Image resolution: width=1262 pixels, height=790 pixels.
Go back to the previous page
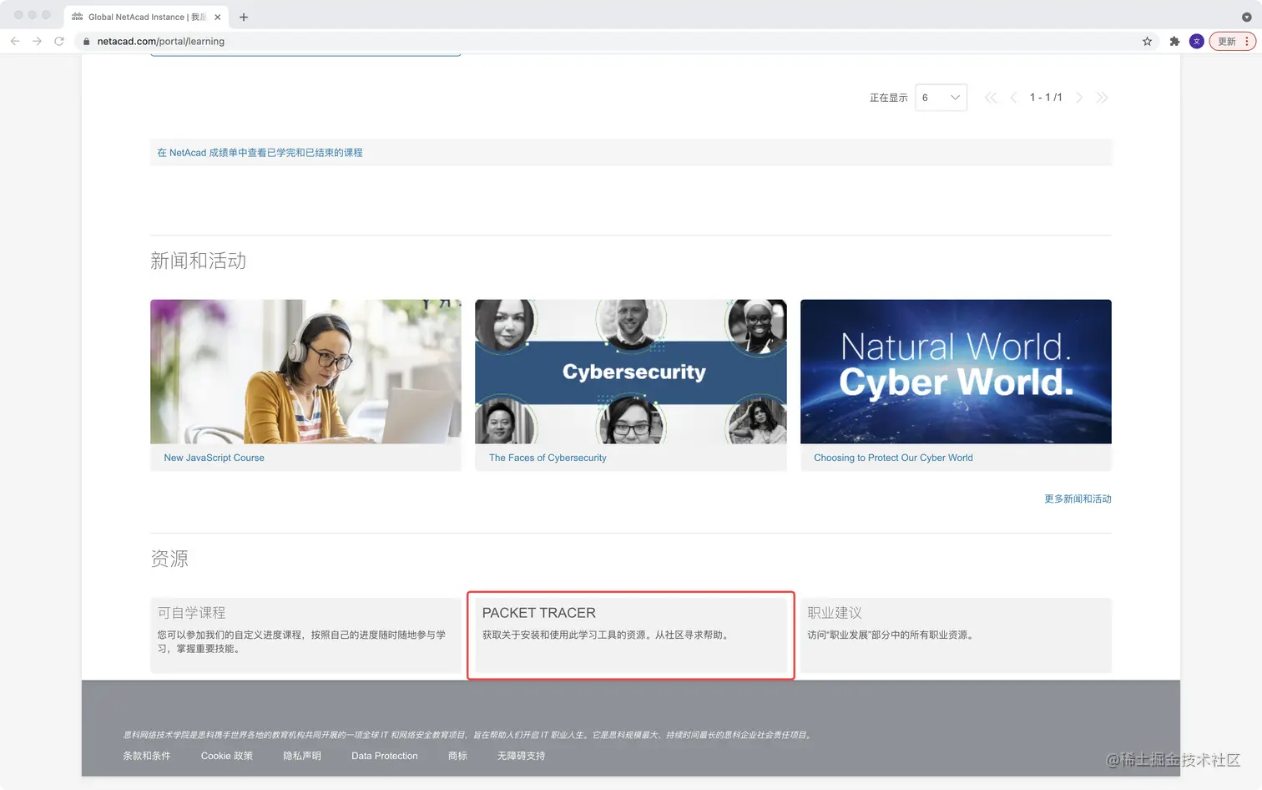pyautogui.click(x=15, y=41)
